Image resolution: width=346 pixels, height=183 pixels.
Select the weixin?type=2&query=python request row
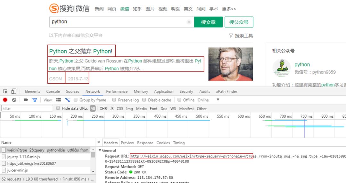pos(46,150)
